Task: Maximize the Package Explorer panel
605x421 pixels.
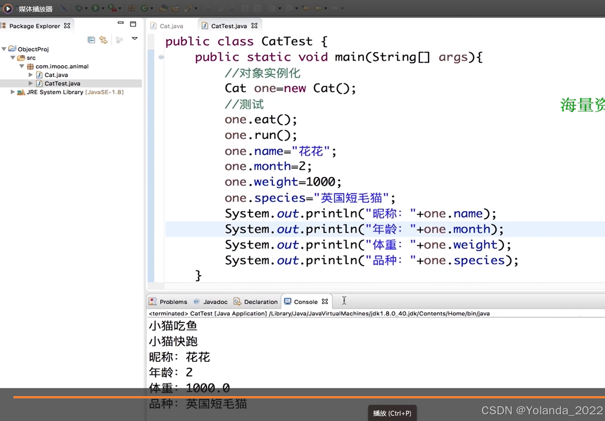Action: (x=133, y=24)
